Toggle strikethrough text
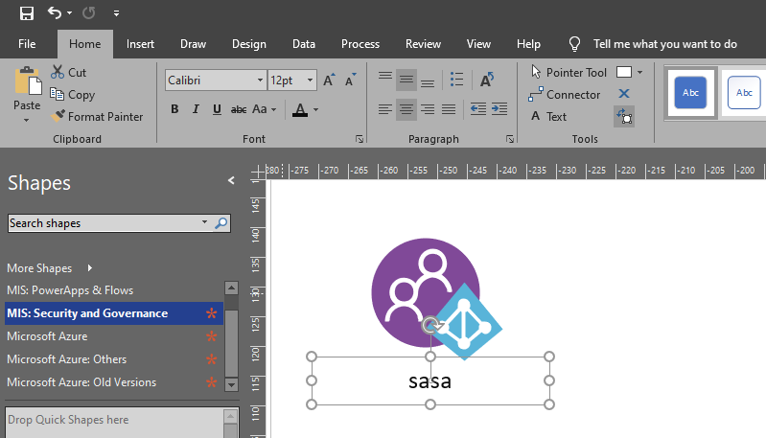This screenshot has height=438, width=766. (239, 109)
